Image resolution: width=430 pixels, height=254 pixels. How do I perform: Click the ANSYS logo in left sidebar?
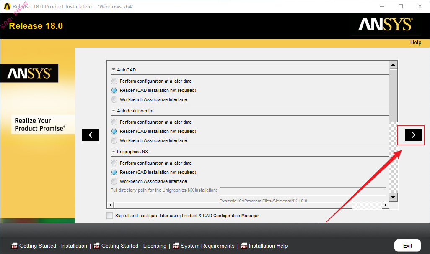coord(29,73)
